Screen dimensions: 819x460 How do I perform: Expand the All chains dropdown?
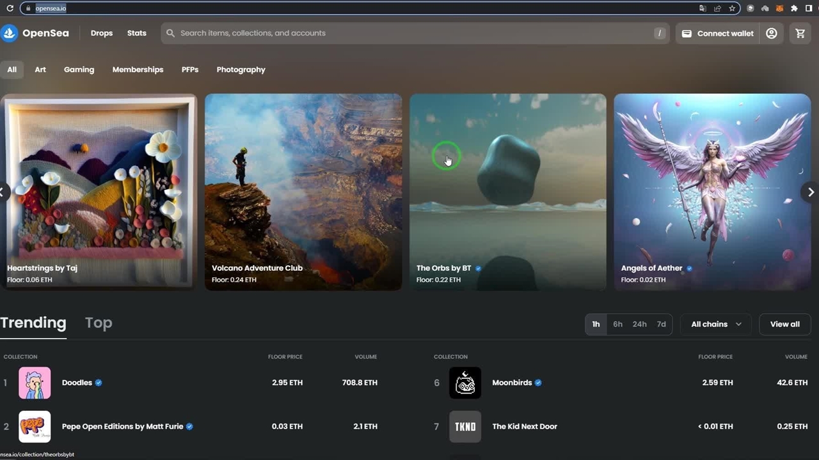click(x=715, y=325)
